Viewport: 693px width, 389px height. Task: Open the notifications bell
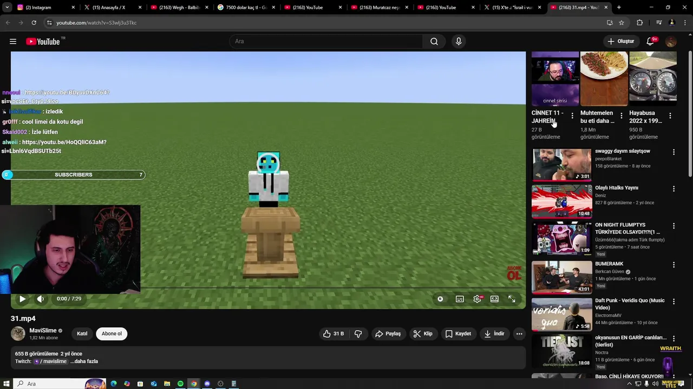tap(651, 42)
